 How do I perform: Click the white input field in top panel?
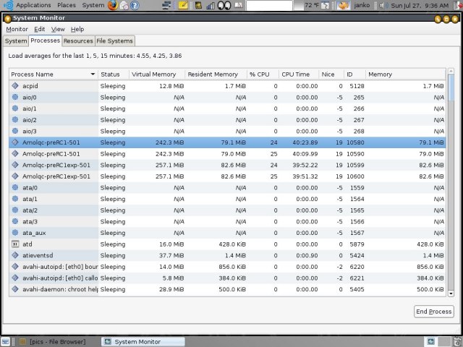[x=269, y=5]
